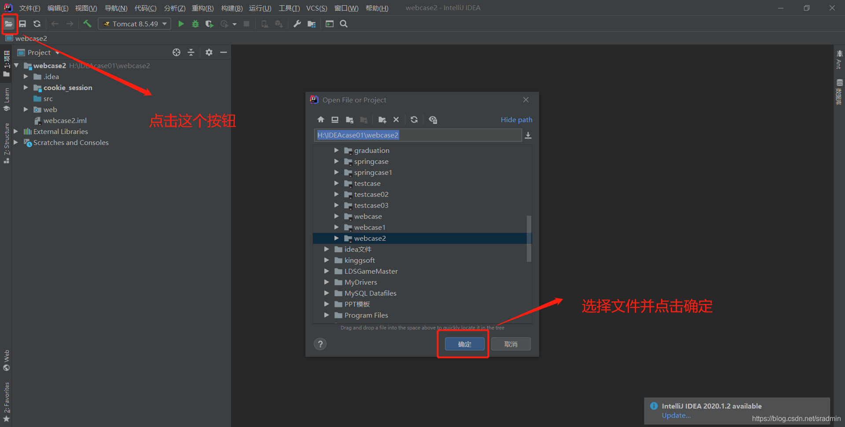Viewport: 845px width, 427px height.
Task: Click the question mark help button in the dialog
Action: pyautogui.click(x=320, y=344)
